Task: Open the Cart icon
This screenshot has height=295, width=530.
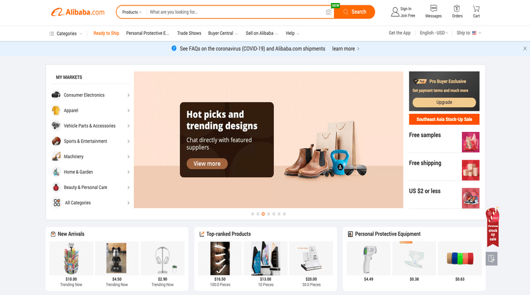Action: [x=476, y=9]
